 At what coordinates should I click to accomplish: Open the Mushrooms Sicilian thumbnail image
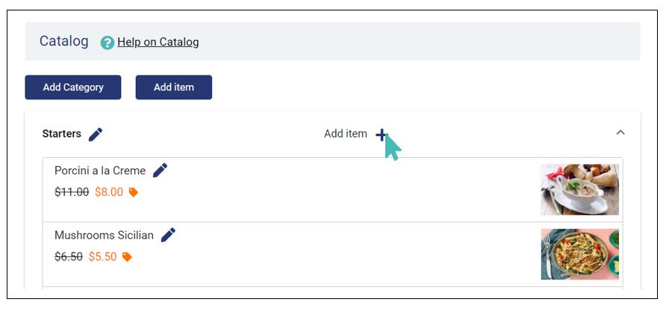coord(580,254)
